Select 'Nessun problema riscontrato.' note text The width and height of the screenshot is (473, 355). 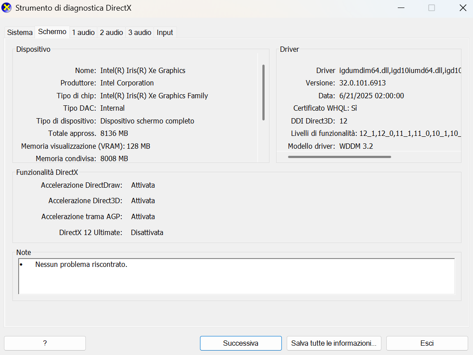click(81, 264)
